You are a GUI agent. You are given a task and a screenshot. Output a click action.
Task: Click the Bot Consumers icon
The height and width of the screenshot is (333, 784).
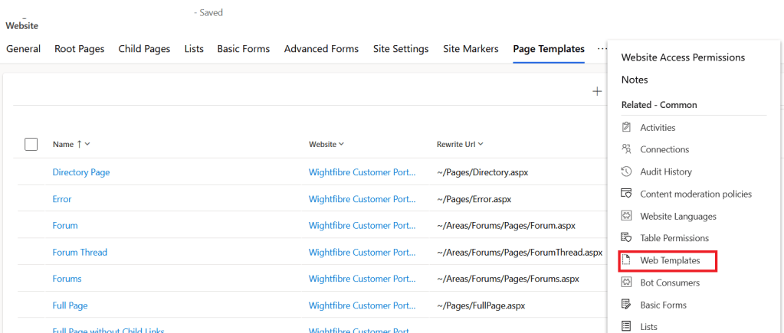pyautogui.click(x=626, y=282)
